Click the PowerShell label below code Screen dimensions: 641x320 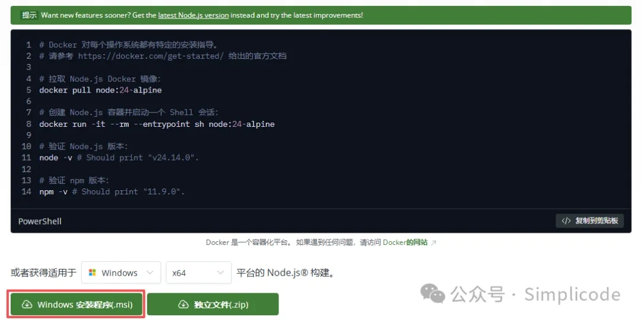[x=40, y=221]
